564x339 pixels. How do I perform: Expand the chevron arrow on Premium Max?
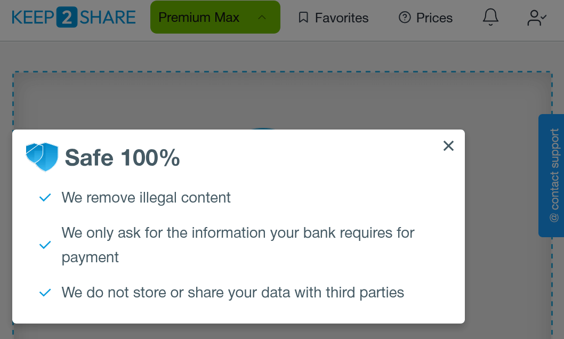[262, 17]
